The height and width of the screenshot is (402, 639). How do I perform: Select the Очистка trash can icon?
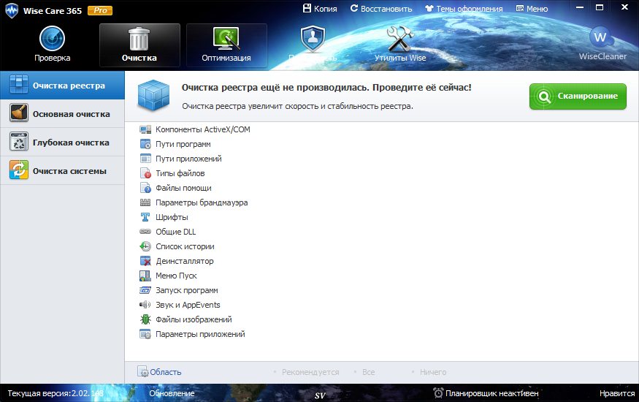139,38
